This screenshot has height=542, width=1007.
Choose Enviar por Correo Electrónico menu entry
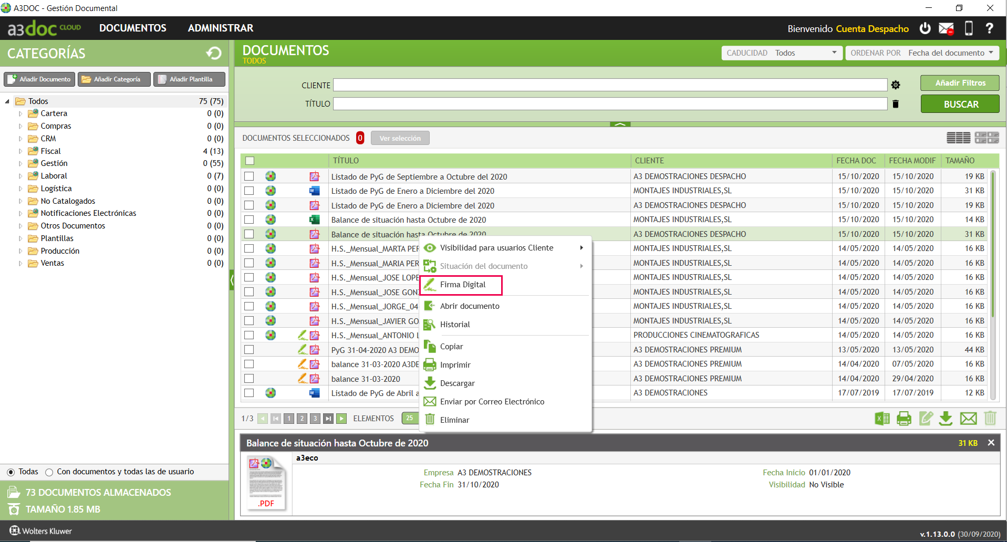pyautogui.click(x=492, y=402)
